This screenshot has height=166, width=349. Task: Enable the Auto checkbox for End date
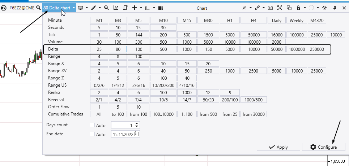tap(92, 134)
